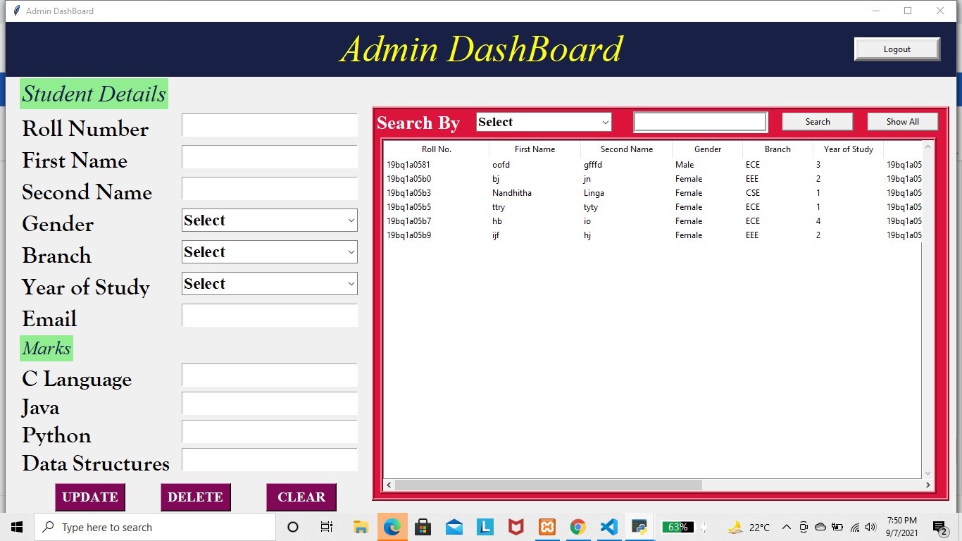The image size is (962, 541).
Task: Switch to the Python app in the taskbar
Action: [639, 527]
